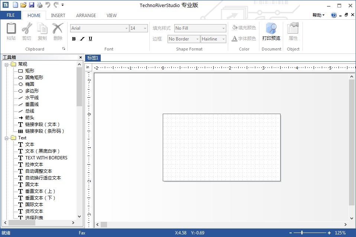Click the zoom slider handle in status bar
The image size is (356, 237).
[x=302, y=233]
